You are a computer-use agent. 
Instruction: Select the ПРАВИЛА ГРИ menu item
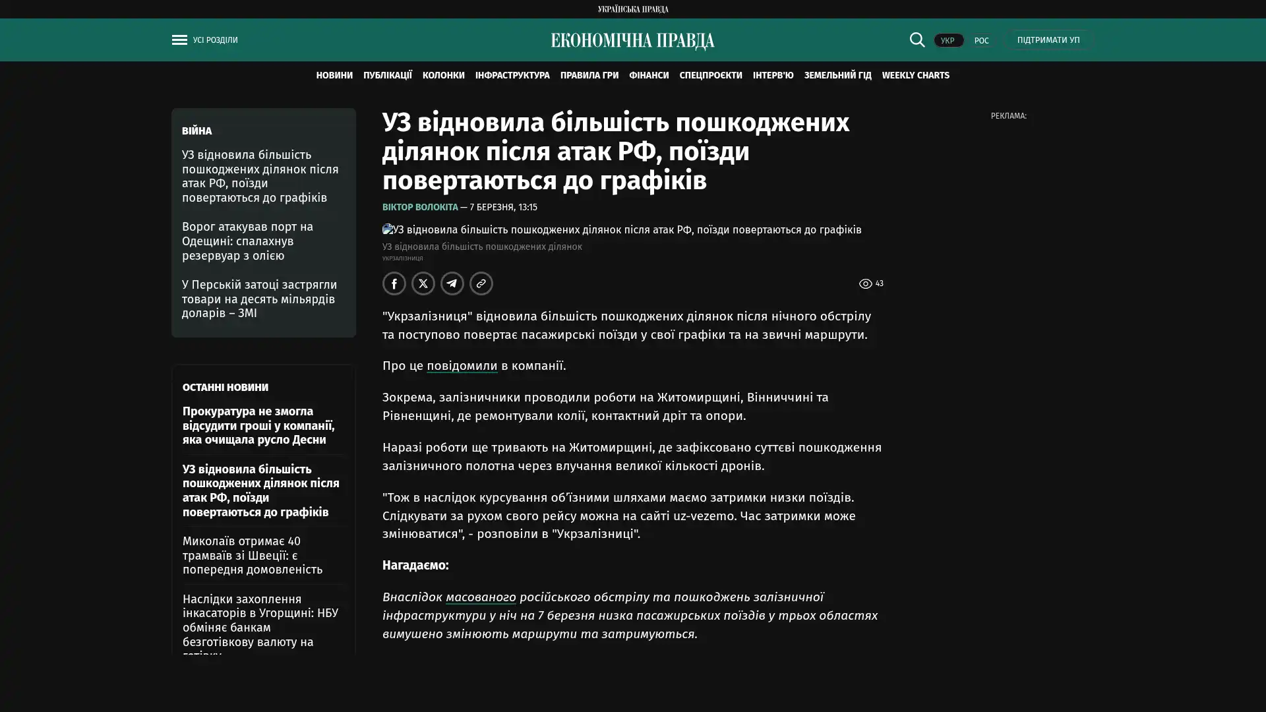[589, 75]
